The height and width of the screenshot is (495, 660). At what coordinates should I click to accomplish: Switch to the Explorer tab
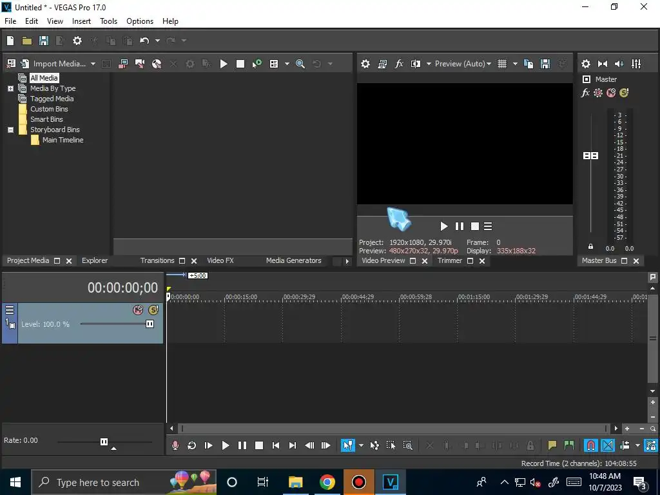click(x=95, y=260)
